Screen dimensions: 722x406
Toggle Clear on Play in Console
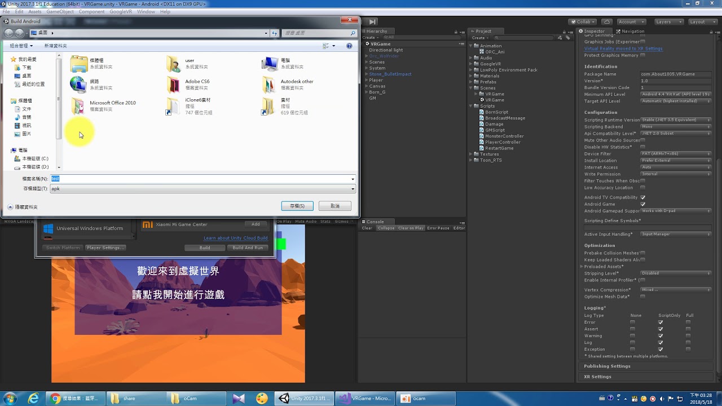pos(411,228)
